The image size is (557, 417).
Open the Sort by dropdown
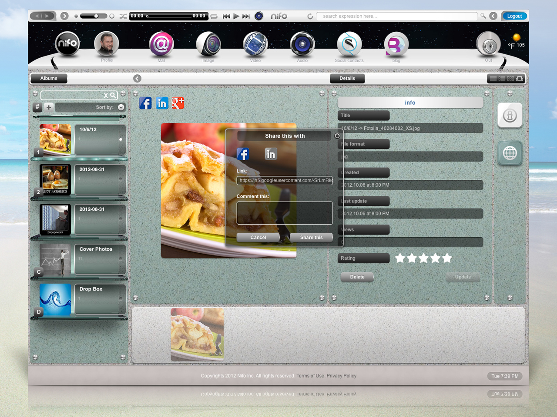pyautogui.click(x=121, y=107)
